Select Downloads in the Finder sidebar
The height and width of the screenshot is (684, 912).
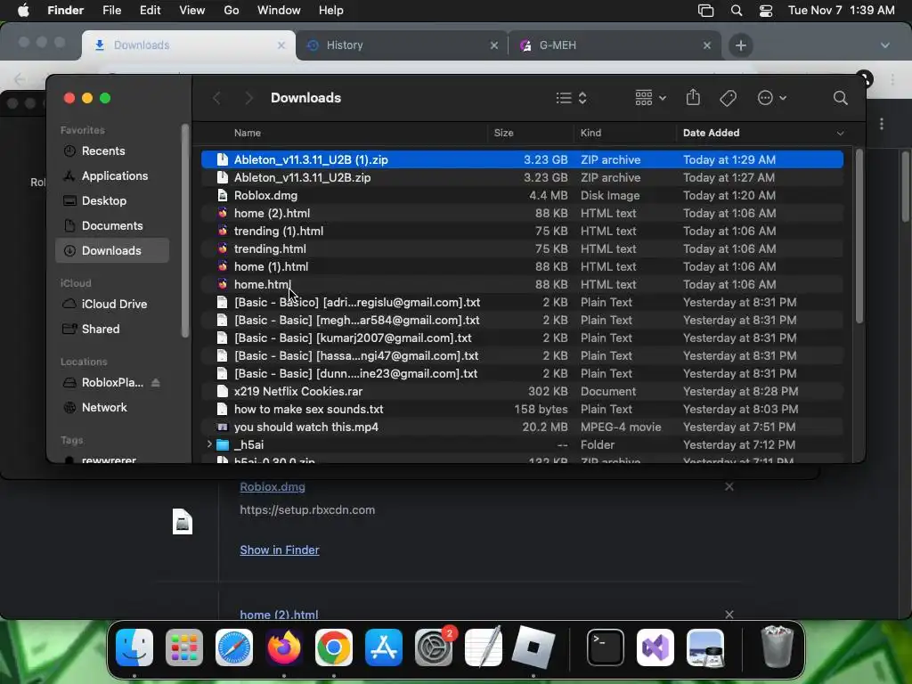(112, 250)
